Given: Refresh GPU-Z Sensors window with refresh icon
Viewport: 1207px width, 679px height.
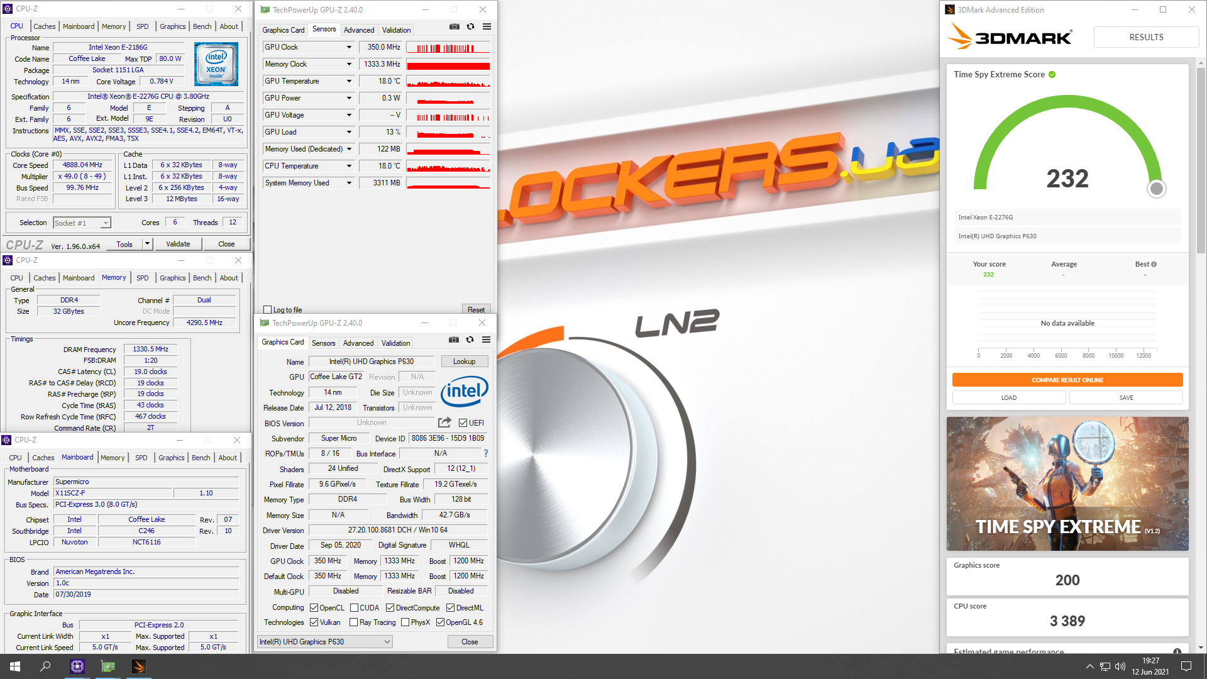Looking at the screenshot, I should tap(470, 27).
